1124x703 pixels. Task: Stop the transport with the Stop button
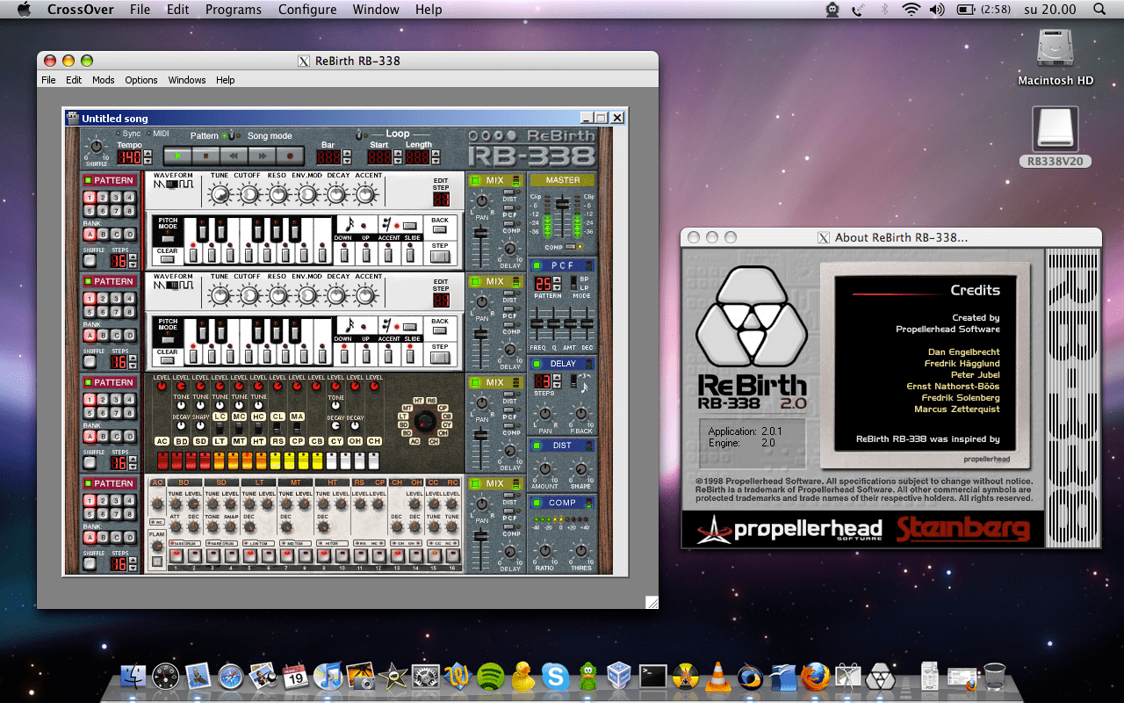(x=206, y=156)
